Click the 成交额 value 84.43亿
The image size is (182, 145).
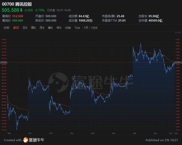coord(84,16)
